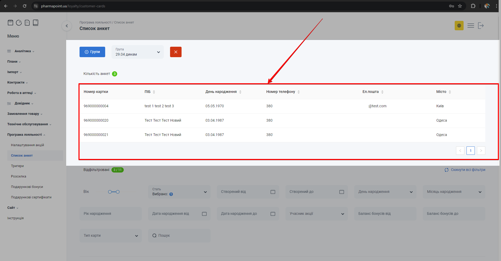Expand the Контракти menu section

coord(18,82)
